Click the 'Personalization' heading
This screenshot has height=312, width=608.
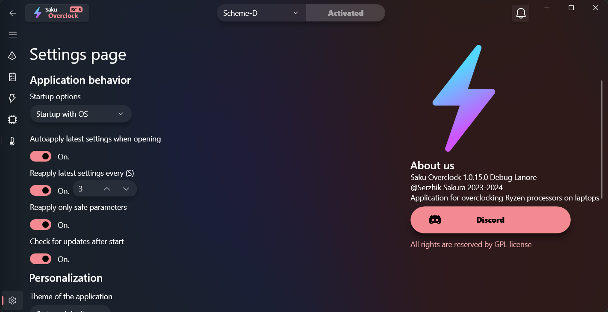pyautogui.click(x=66, y=278)
